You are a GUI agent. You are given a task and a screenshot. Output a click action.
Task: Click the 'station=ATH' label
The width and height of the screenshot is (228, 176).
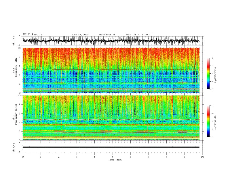(107, 35)
